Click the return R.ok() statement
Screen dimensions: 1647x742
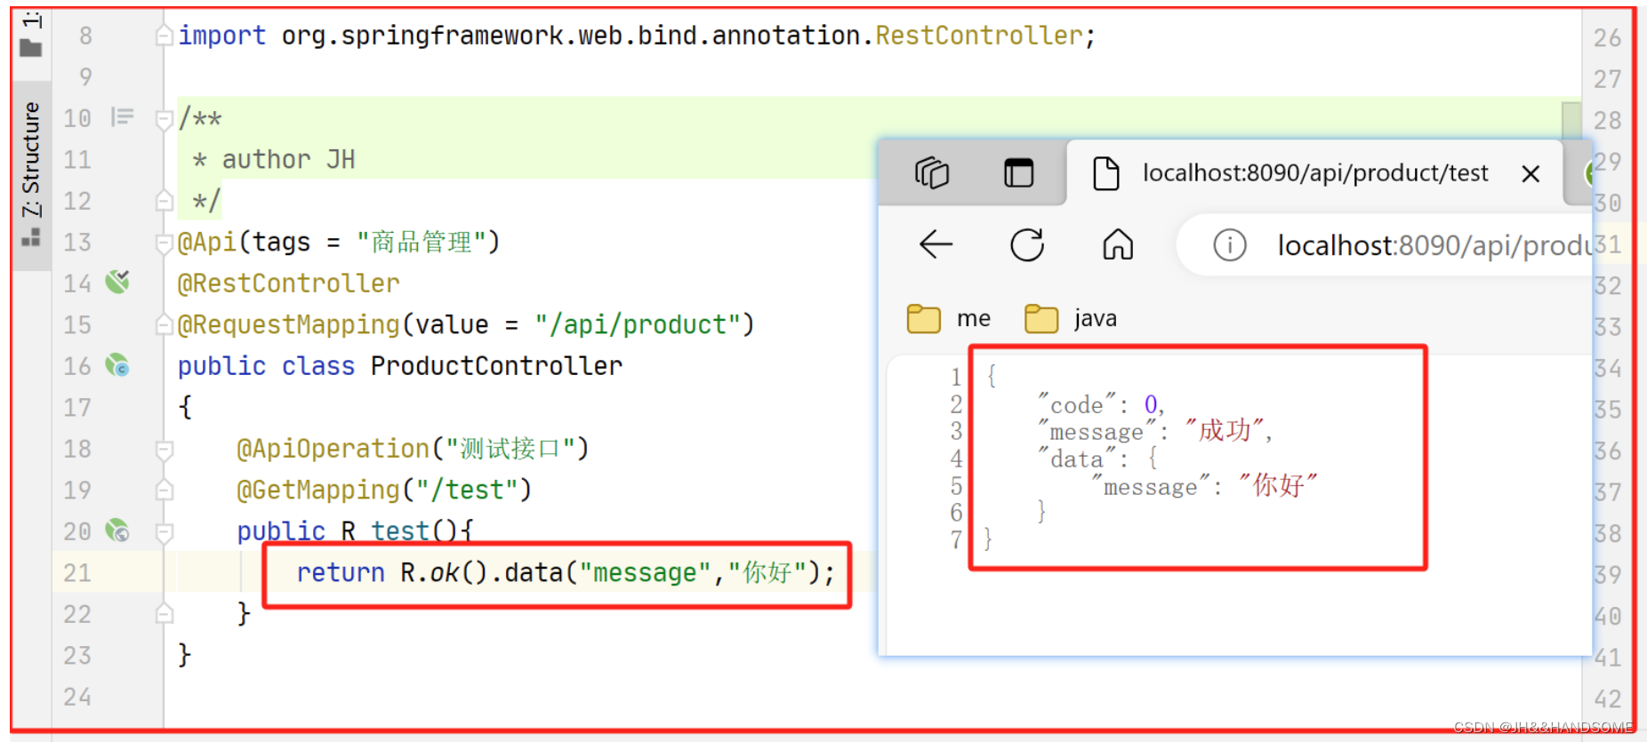(566, 573)
